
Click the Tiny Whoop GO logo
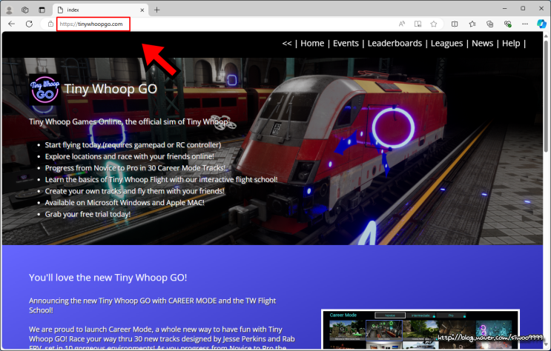43,90
